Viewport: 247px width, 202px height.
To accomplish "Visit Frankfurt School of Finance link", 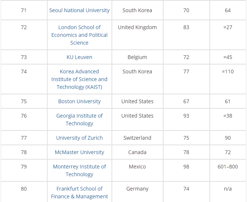I will pyautogui.click(x=79, y=192).
